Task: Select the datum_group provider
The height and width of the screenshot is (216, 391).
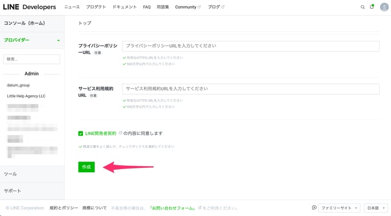Action: (18, 86)
